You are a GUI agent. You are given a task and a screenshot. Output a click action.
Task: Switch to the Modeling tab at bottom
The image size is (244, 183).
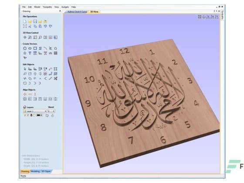click(x=35, y=171)
